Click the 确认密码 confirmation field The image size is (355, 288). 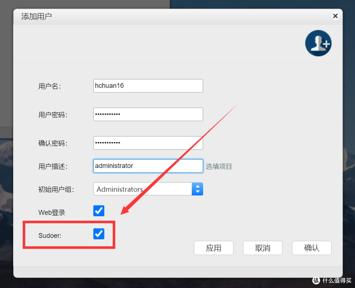pyautogui.click(x=148, y=143)
